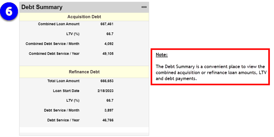Viewport: 274px width, 137px height.
Task: Click the Combined Debt Service / Year label
Action: [x=54, y=54]
